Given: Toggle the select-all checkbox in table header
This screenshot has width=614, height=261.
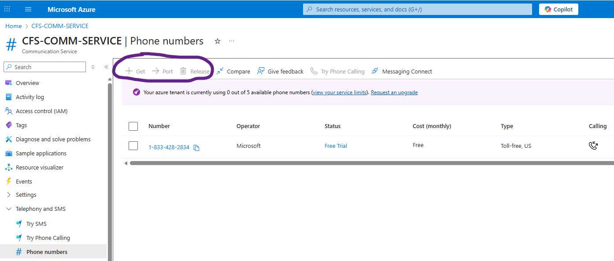Looking at the screenshot, I should pyautogui.click(x=133, y=126).
